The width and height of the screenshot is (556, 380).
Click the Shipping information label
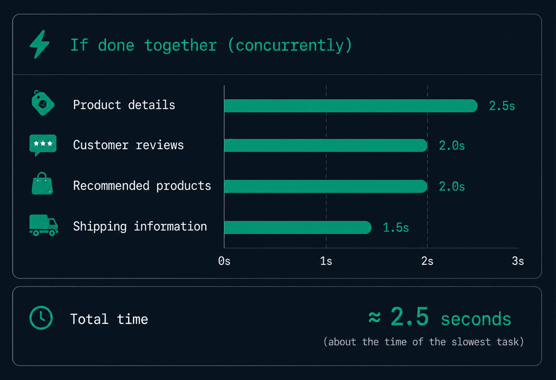click(140, 226)
